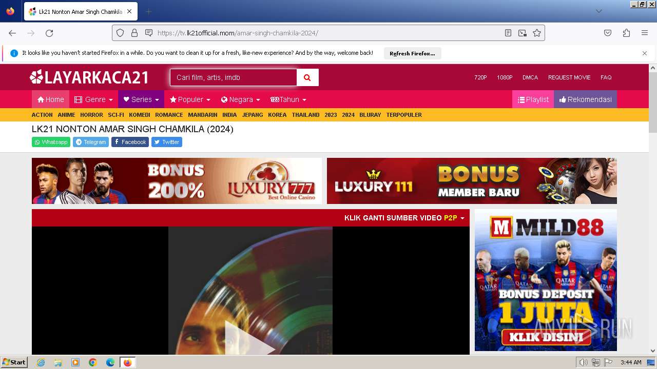Open the 1080P link
This screenshot has height=369, width=657.
coord(505,77)
